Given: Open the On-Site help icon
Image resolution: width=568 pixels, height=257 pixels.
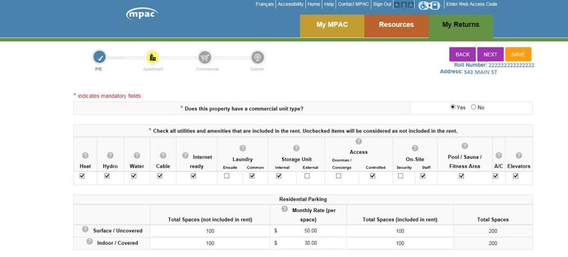Looking at the screenshot, I should [415, 148].
